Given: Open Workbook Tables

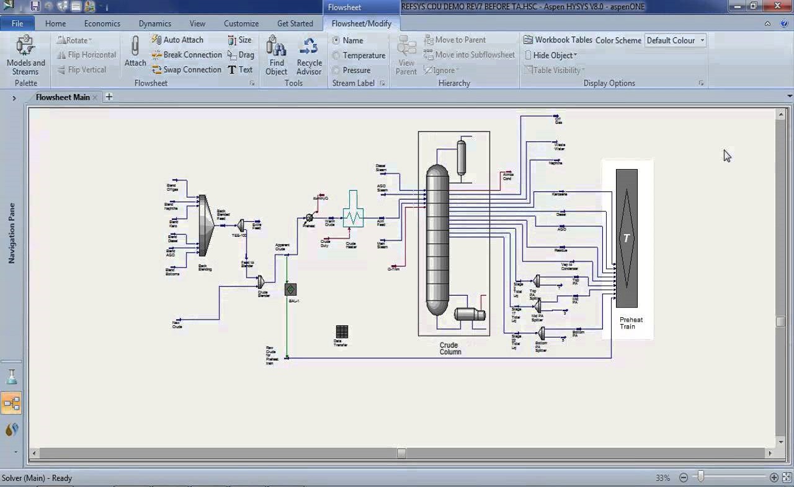Looking at the screenshot, I should pos(558,40).
